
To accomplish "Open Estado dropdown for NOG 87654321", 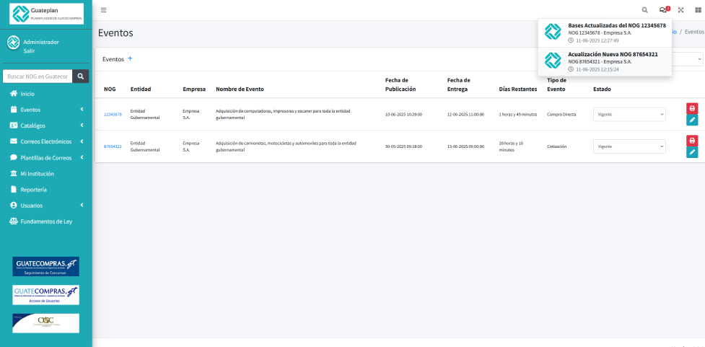I will [629, 146].
